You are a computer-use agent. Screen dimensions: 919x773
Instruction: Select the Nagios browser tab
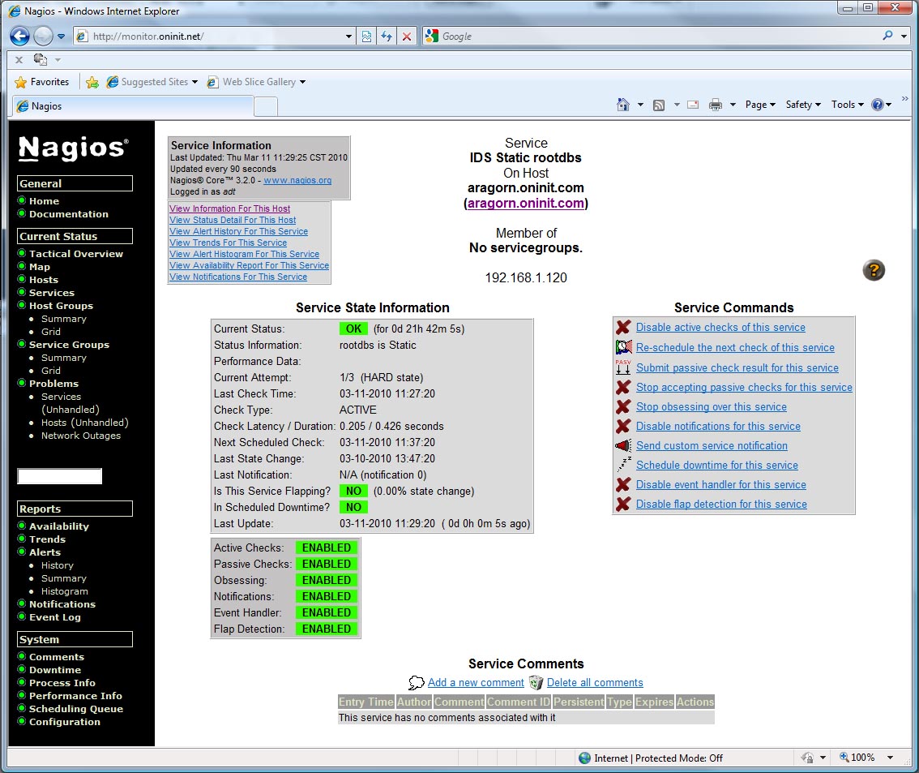tap(134, 106)
